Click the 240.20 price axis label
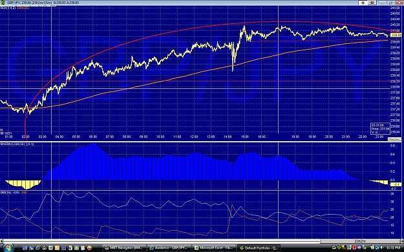Screen dimensions: 404x252 (395, 25)
